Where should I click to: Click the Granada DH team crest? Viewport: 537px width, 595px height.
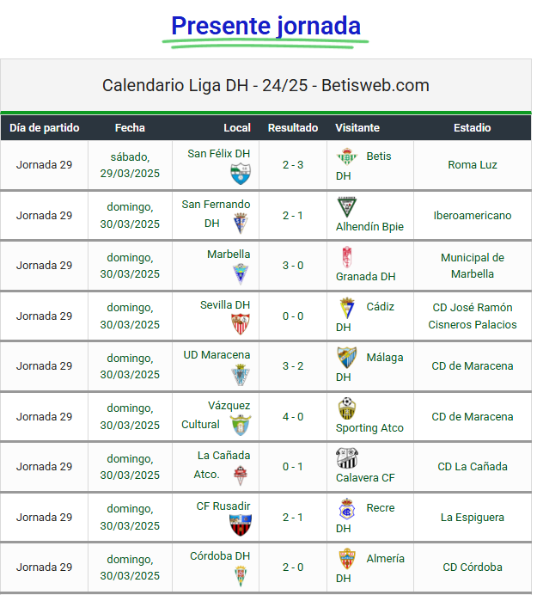(x=346, y=257)
